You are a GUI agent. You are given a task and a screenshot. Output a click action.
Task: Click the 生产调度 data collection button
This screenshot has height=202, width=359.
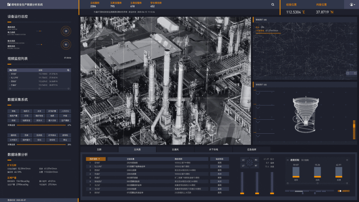[65, 121]
